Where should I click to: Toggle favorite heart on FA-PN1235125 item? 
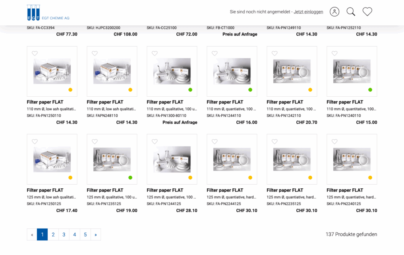(95, 142)
